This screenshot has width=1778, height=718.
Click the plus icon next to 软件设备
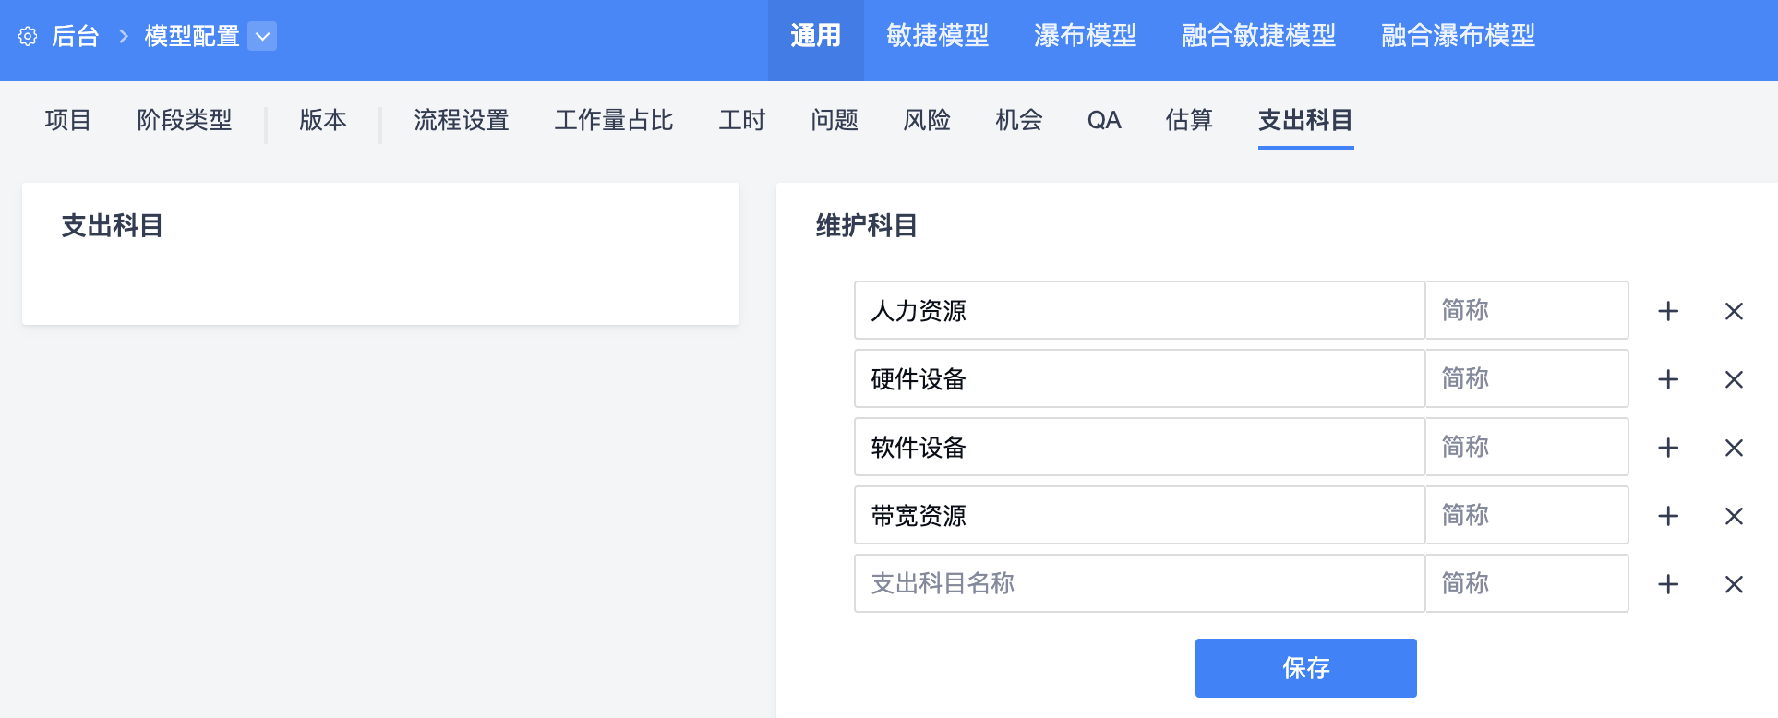(x=1668, y=448)
